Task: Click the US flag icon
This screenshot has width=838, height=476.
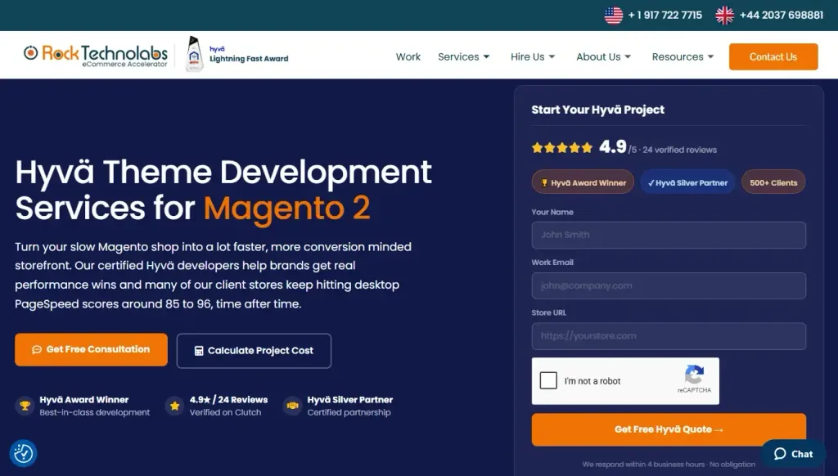Action: [x=614, y=15]
